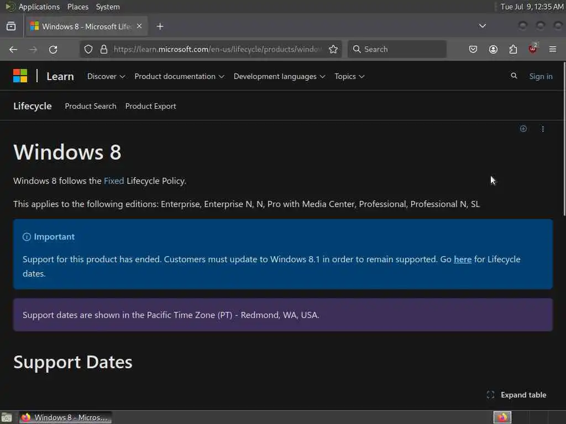Click the Microsoft Learn search magnifier icon

[x=514, y=76]
